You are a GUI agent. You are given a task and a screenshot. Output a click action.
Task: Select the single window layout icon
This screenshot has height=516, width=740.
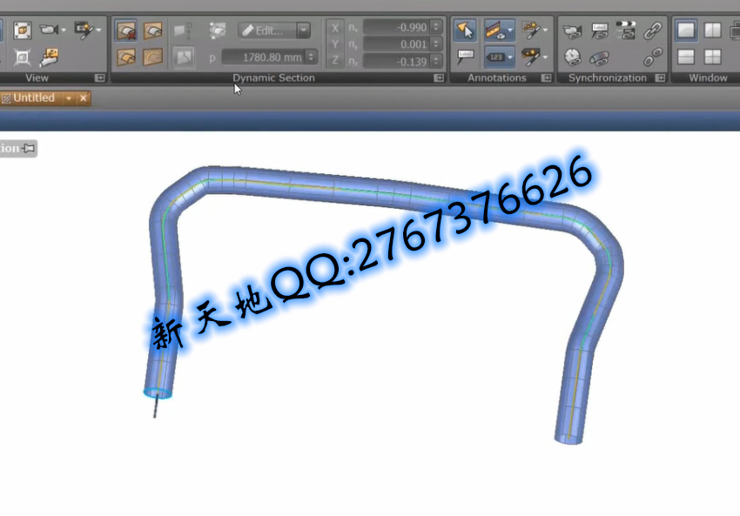click(x=687, y=30)
